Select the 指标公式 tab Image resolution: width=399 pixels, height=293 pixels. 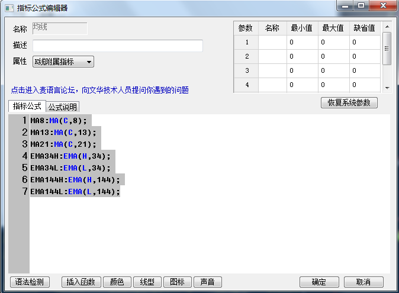(x=27, y=107)
